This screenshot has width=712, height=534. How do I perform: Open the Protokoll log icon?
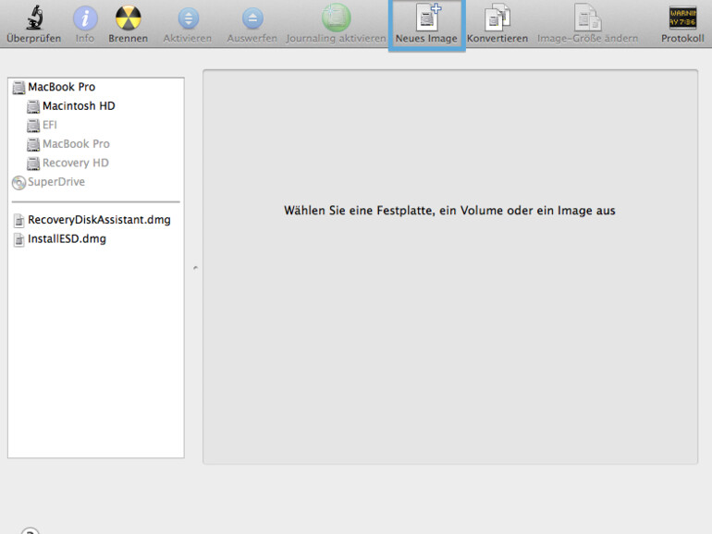(682, 18)
